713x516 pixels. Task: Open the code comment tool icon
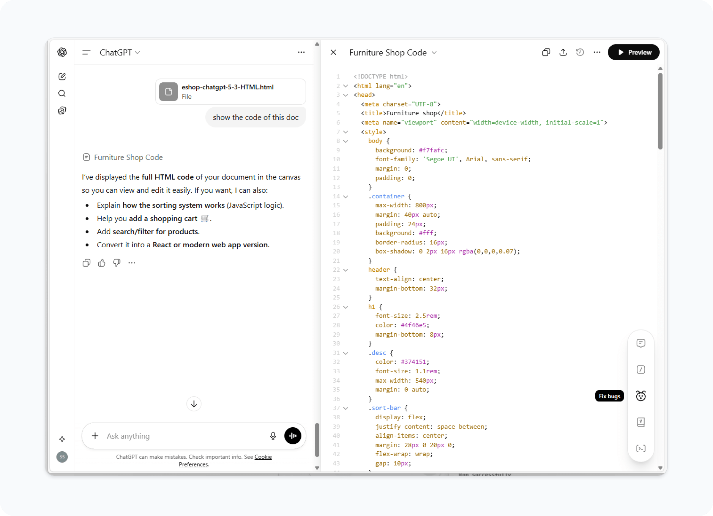[641, 343]
